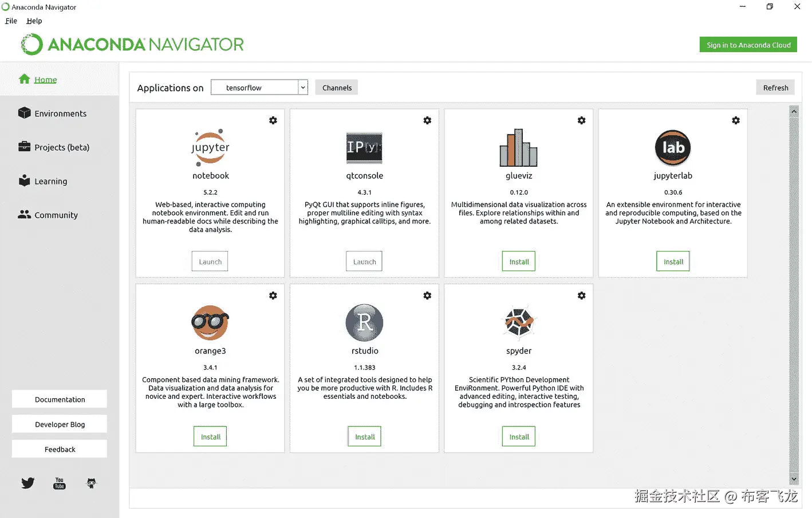The image size is (812, 518).
Task: Click the spyder version 3.2.4 text
Action: pyautogui.click(x=519, y=368)
